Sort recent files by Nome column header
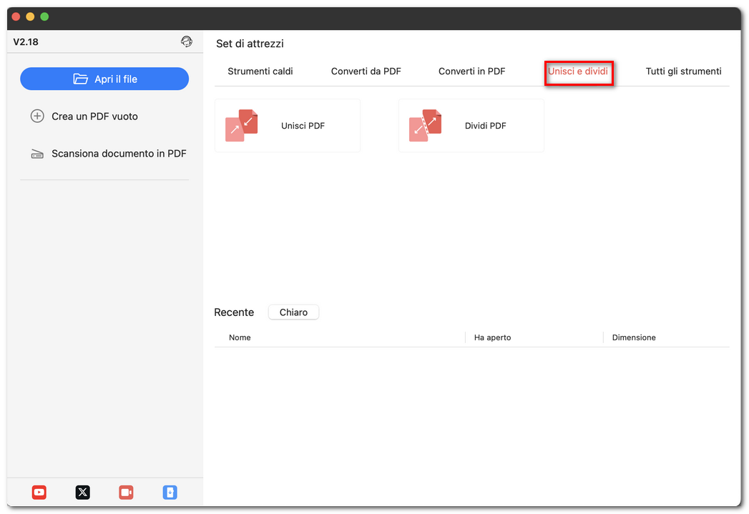This screenshot has height=514, width=749. click(x=240, y=337)
